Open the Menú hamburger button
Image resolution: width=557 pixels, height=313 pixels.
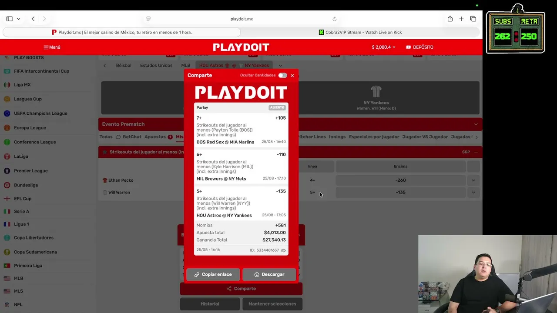pos(52,47)
